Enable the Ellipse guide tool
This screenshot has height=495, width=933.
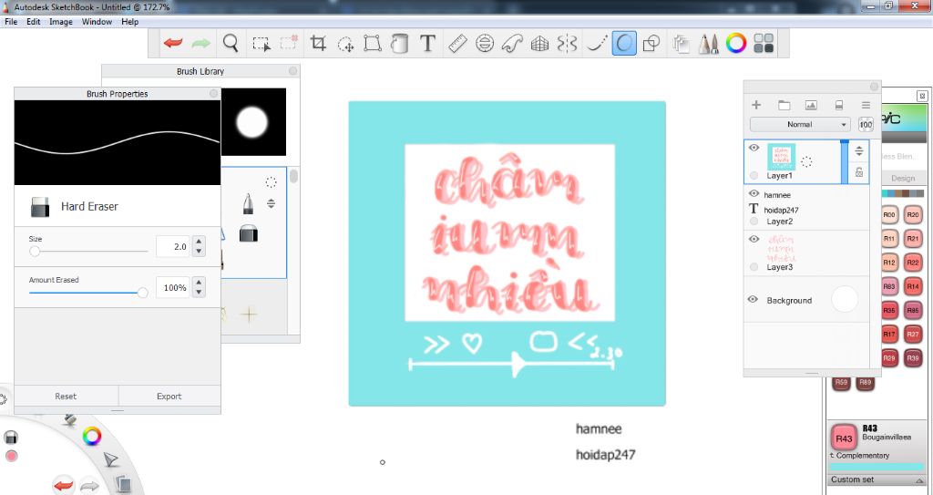[485, 44]
